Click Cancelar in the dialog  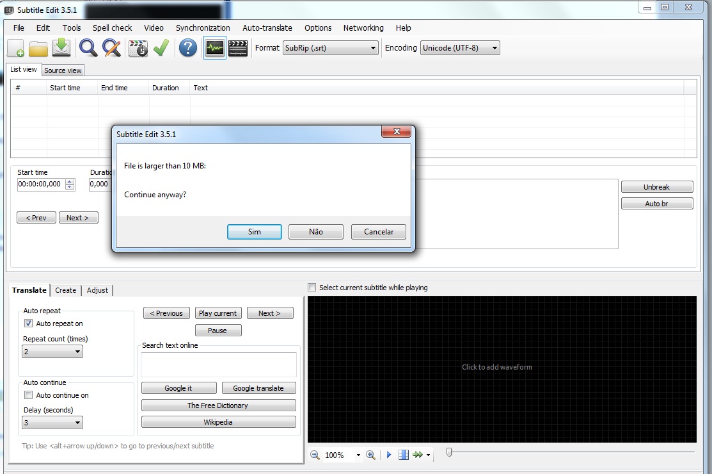[x=379, y=232]
